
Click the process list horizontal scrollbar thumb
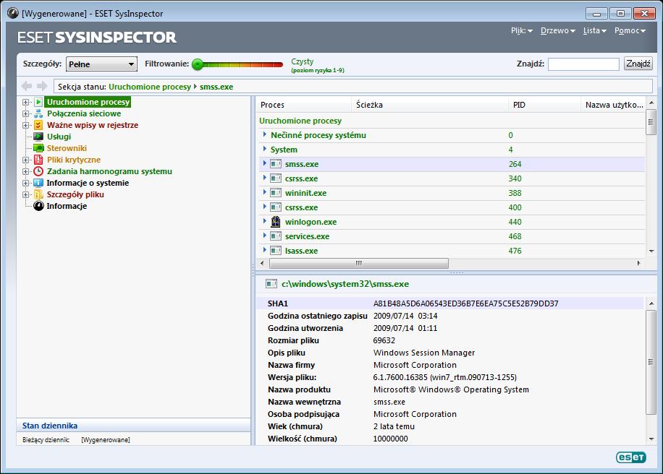(x=358, y=263)
